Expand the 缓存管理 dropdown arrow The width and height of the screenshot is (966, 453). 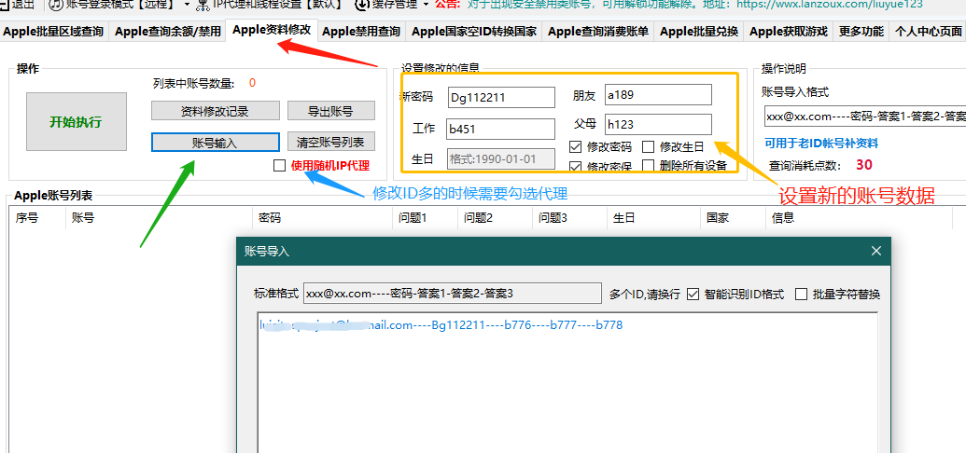(426, 5)
